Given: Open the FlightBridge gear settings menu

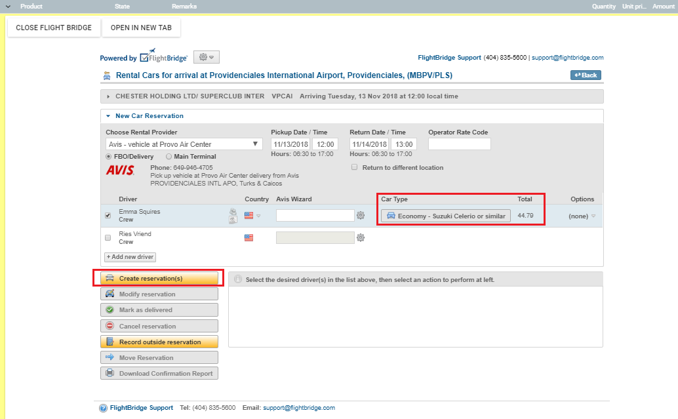Looking at the screenshot, I should [x=207, y=57].
